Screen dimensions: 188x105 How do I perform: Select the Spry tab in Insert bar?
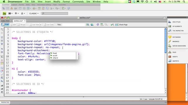pos(33,5)
